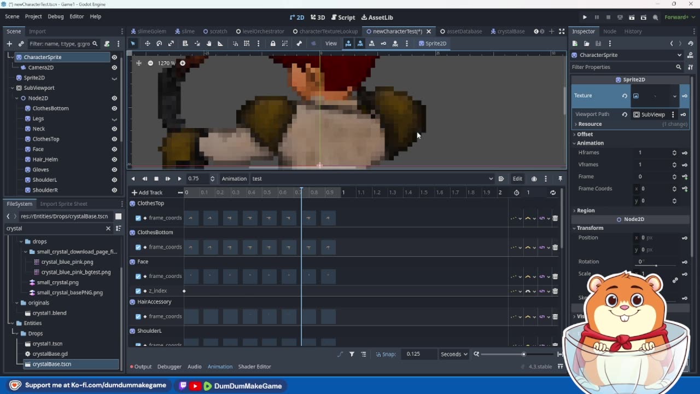700x394 pixels.
Task: Toggle visibility of Face node
Action: [x=114, y=149]
